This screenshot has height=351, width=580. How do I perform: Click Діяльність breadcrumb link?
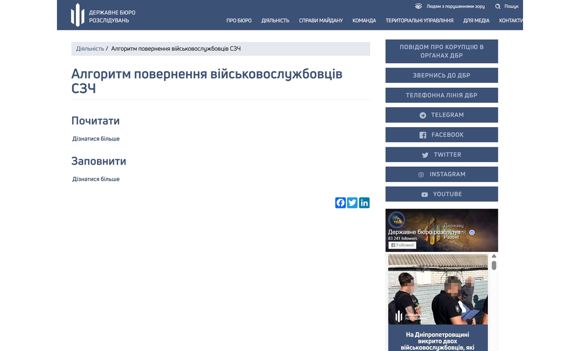click(x=90, y=49)
